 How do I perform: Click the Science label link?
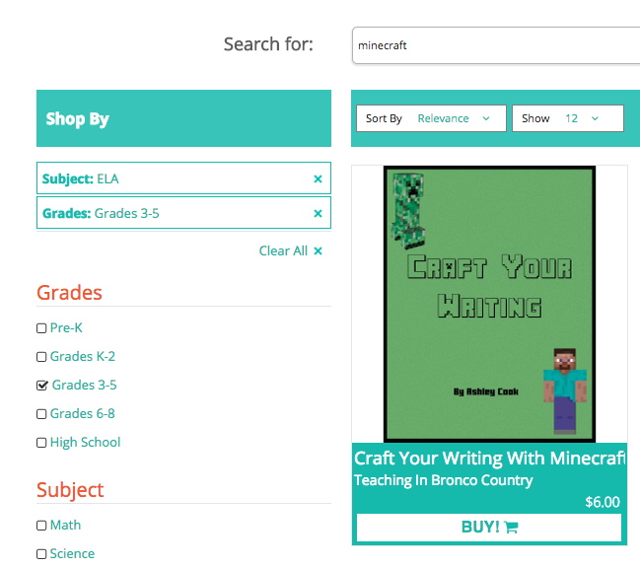point(72,554)
